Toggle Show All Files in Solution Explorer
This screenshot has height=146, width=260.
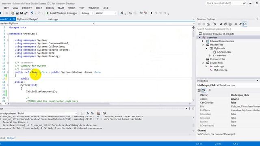[x=230, y=24]
